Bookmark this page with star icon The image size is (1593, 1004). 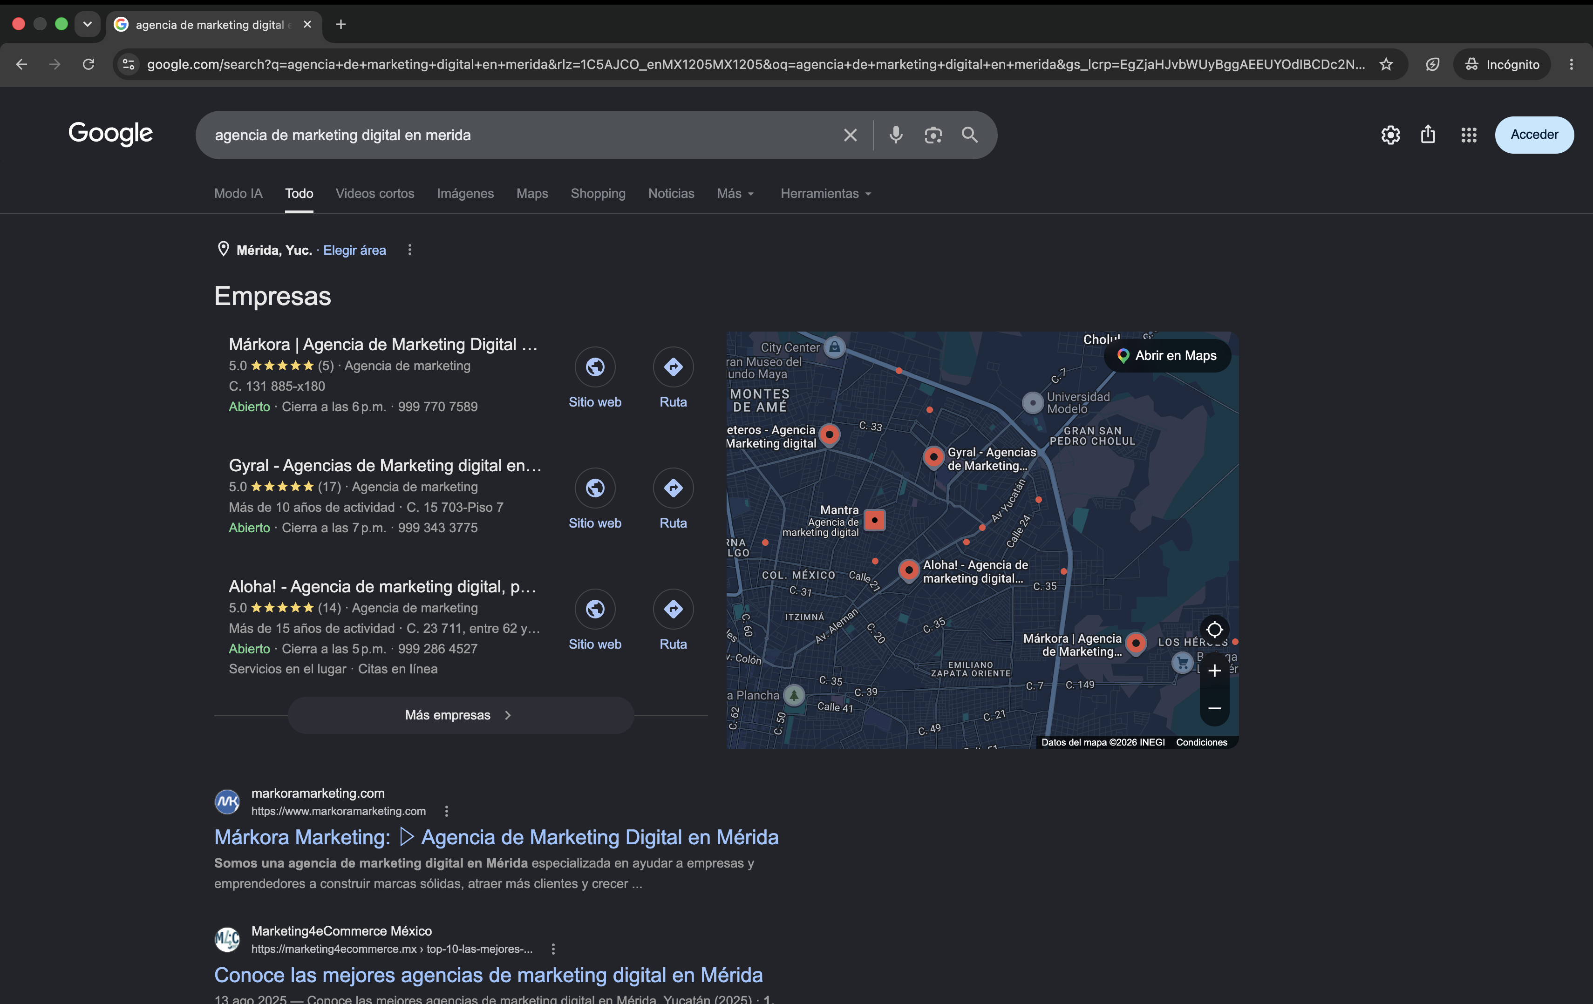(x=1386, y=64)
